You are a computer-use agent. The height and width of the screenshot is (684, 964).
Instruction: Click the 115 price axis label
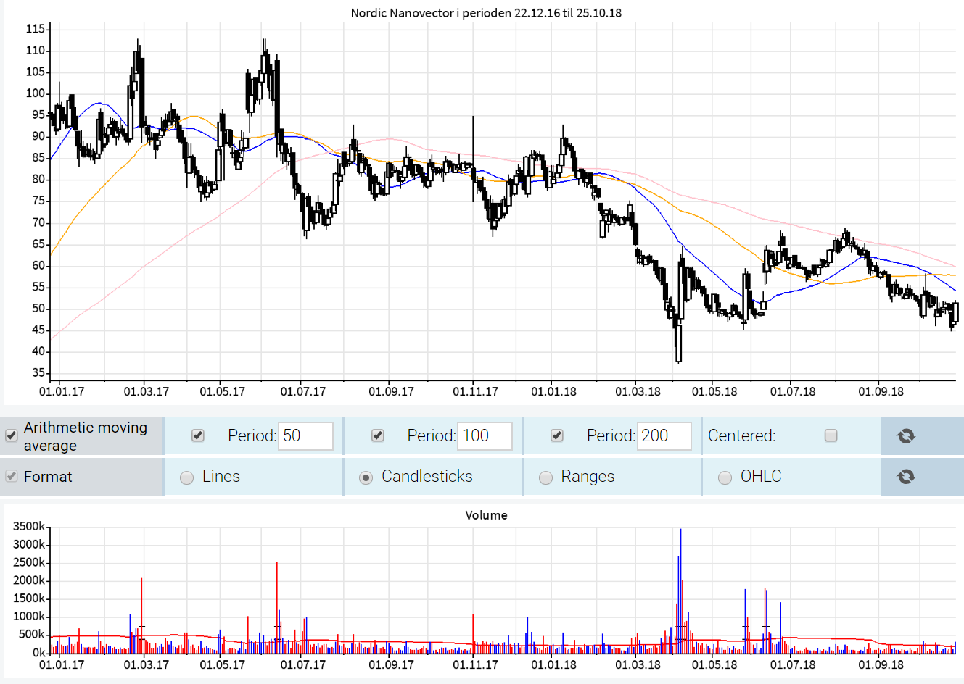click(x=36, y=29)
